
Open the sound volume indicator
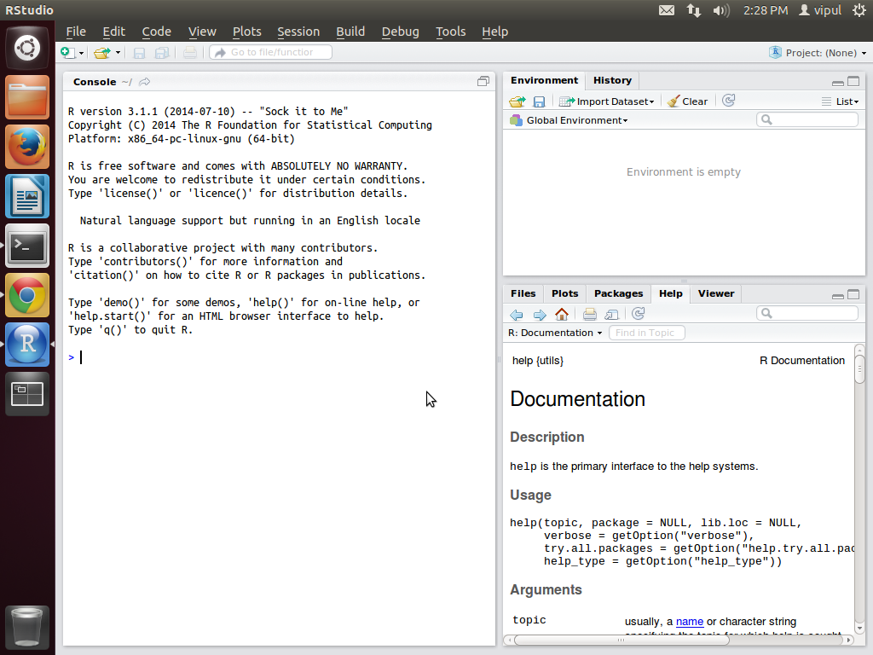(x=721, y=10)
